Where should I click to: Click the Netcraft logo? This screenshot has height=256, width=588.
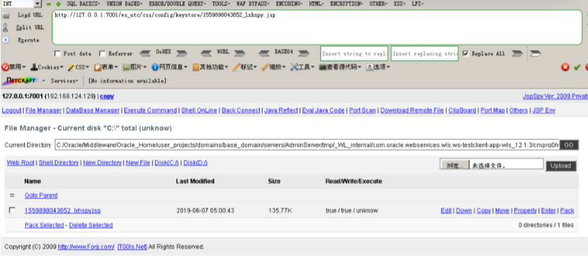coord(20,81)
